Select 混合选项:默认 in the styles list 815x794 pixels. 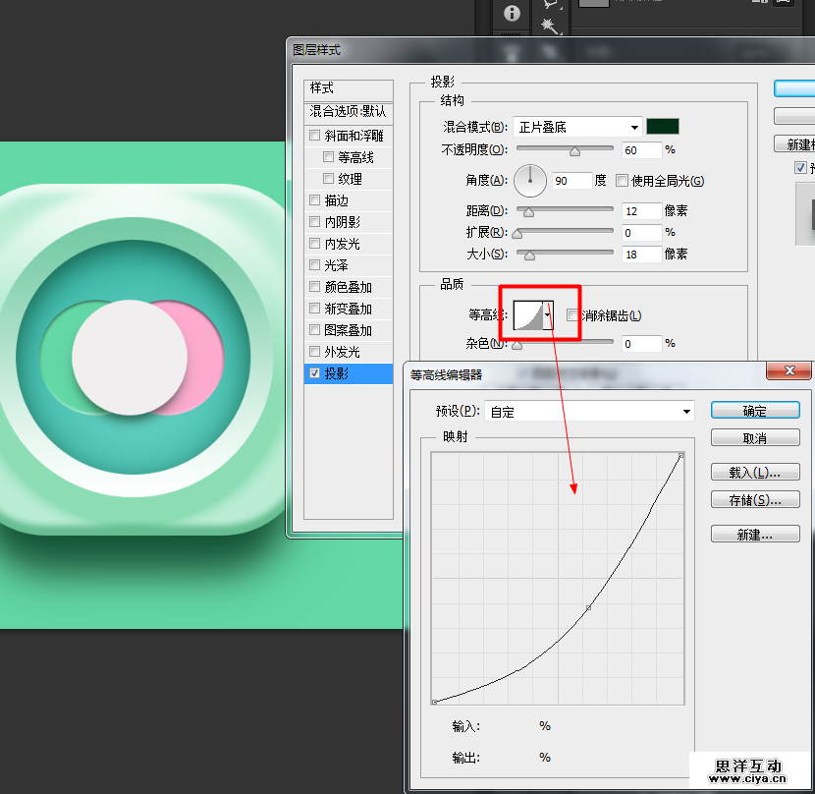[349, 112]
